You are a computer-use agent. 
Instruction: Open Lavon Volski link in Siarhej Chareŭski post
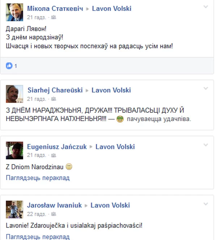111,90
